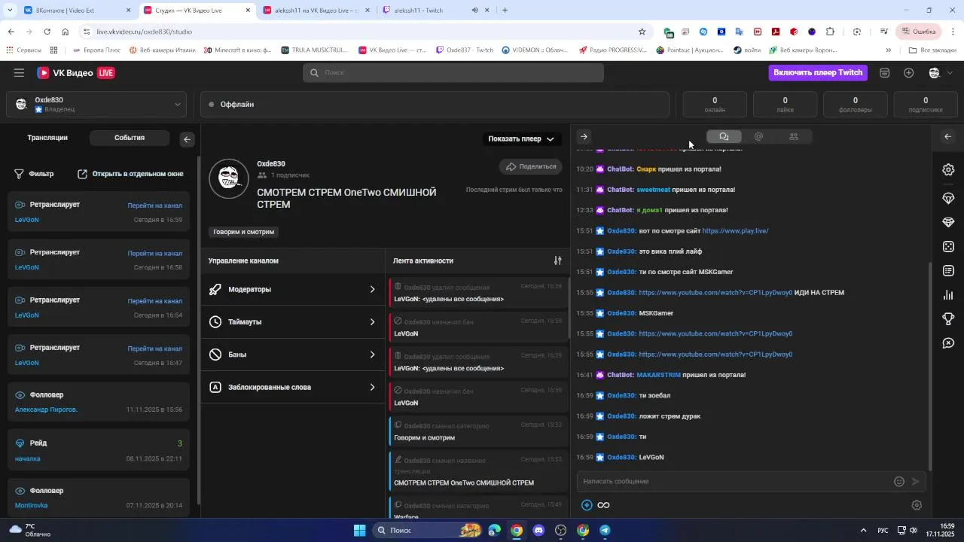Expand the Таймауты section
The image size is (964, 542).
coord(292,322)
